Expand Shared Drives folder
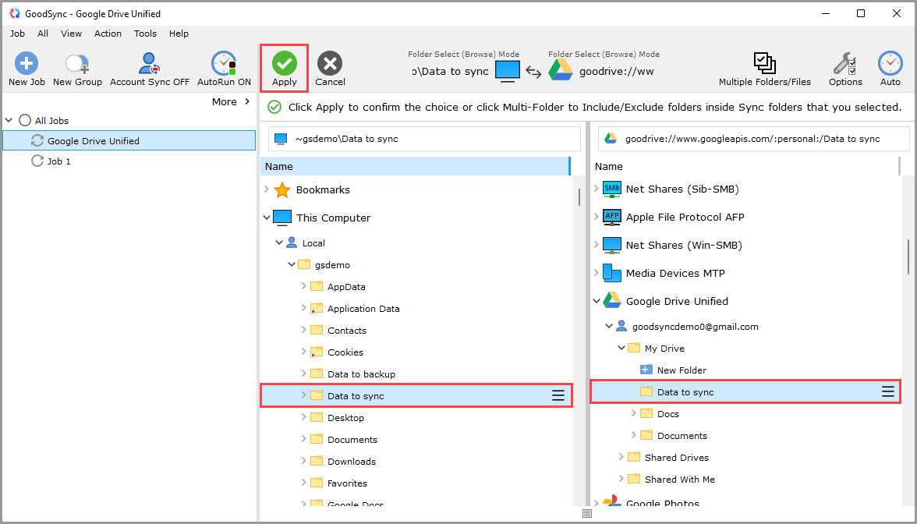The height and width of the screenshot is (524, 917). pyautogui.click(x=621, y=457)
